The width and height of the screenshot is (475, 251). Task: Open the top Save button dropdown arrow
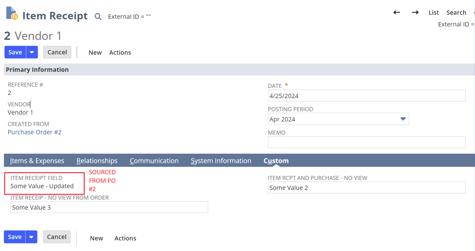pyautogui.click(x=32, y=52)
